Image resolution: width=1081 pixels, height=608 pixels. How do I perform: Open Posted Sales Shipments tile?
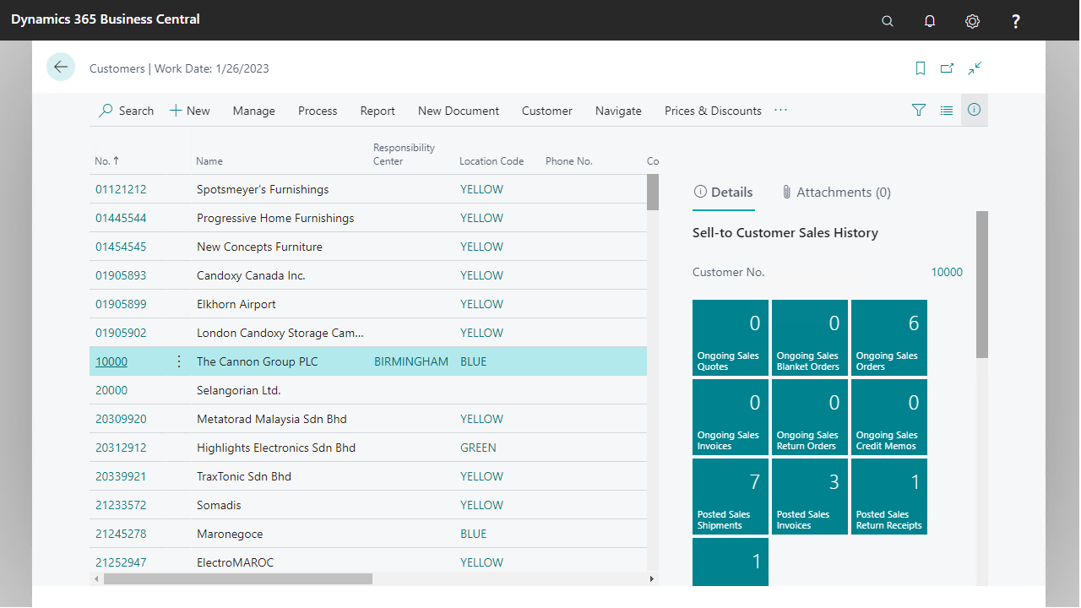pyautogui.click(x=731, y=497)
